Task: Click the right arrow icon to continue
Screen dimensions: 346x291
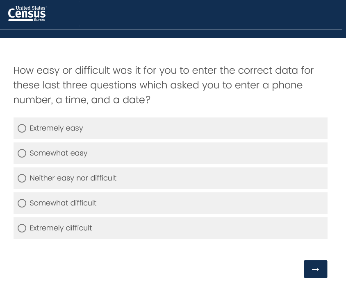Action: (315, 269)
